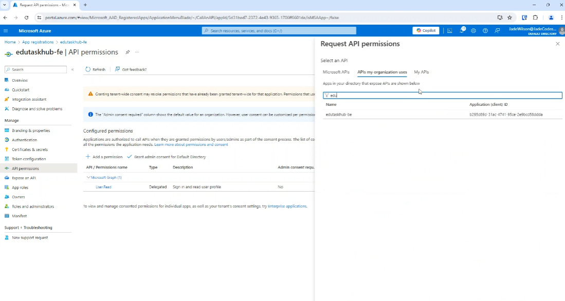Open Learn more about permissions and consent
The width and height of the screenshot is (565, 301).
pyautogui.click(x=191, y=145)
